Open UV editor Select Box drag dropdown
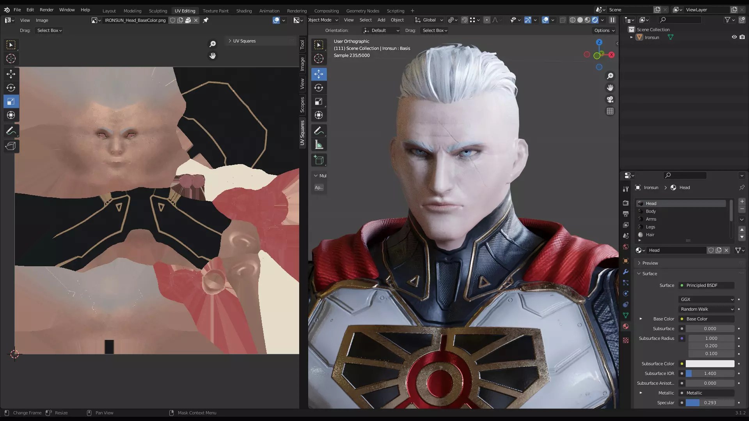Viewport: 749px width, 421px height. pos(50,30)
